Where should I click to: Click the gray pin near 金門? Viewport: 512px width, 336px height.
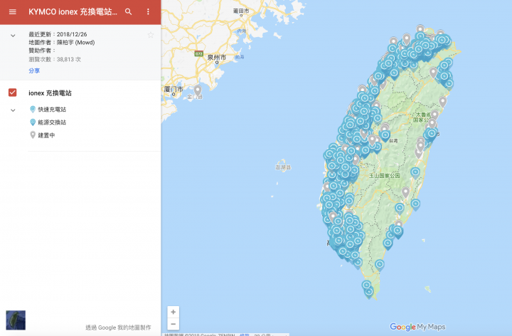198,90
